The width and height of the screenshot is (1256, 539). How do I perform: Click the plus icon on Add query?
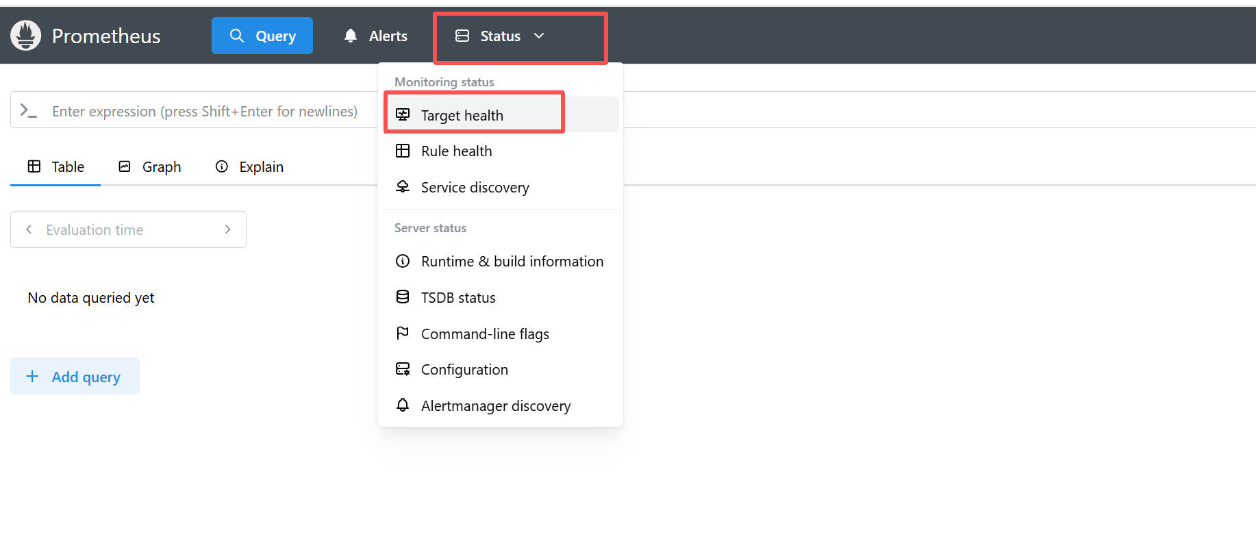point(32,376)
